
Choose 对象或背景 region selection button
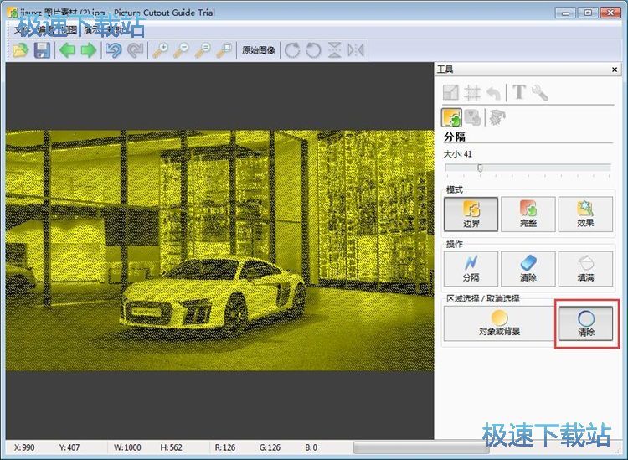[x=499, y=323]
